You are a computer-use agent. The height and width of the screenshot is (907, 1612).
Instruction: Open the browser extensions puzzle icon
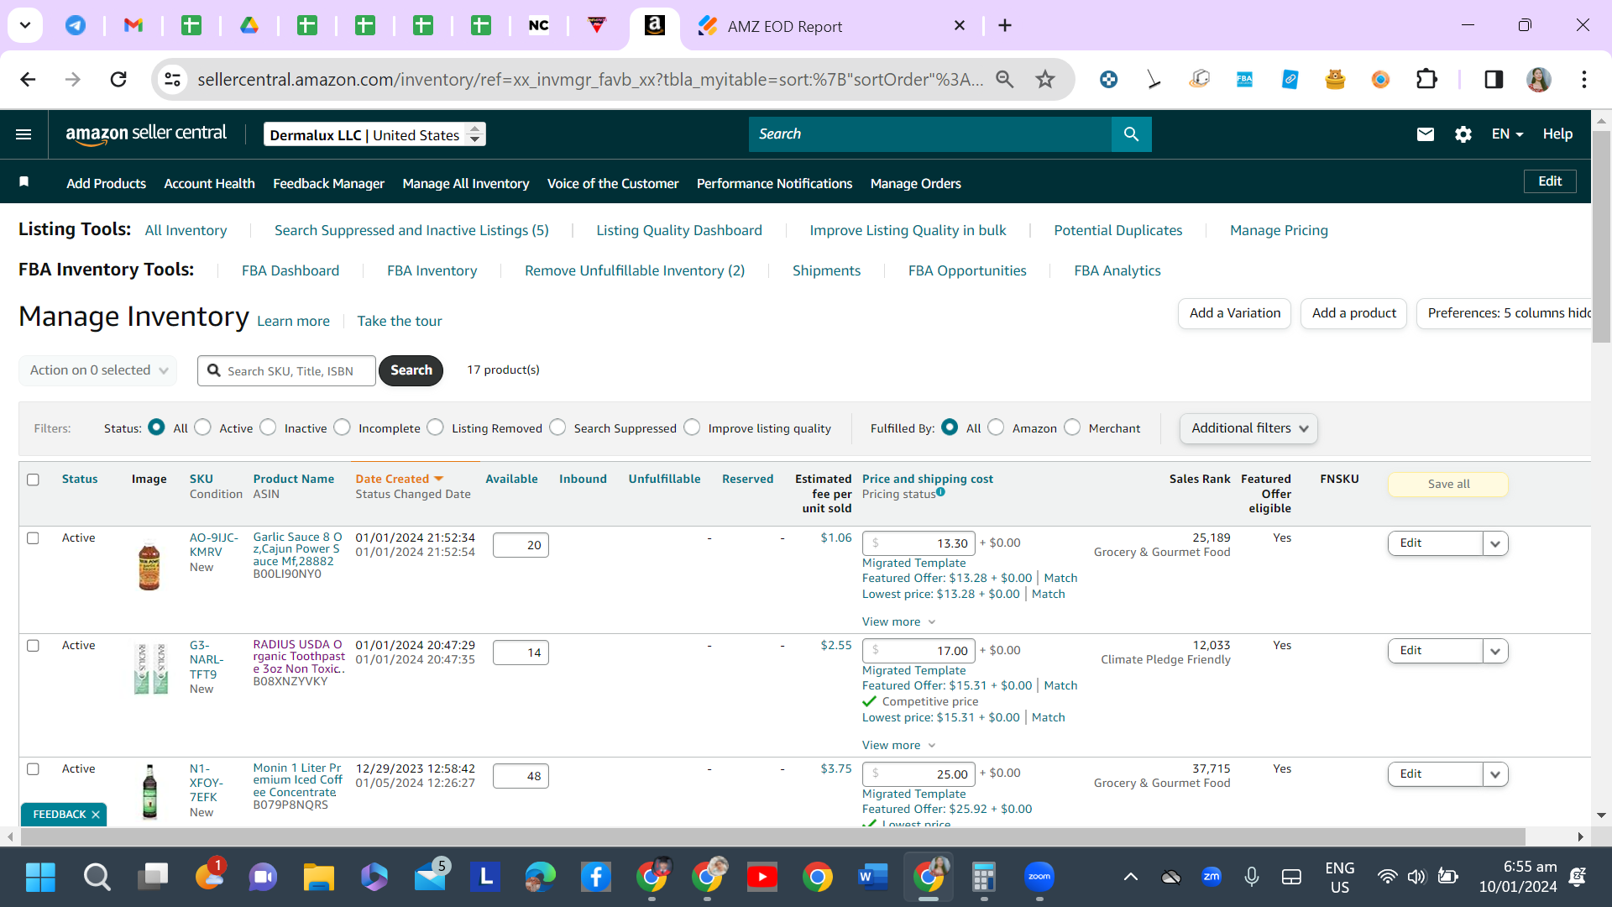pos(1426,79)
